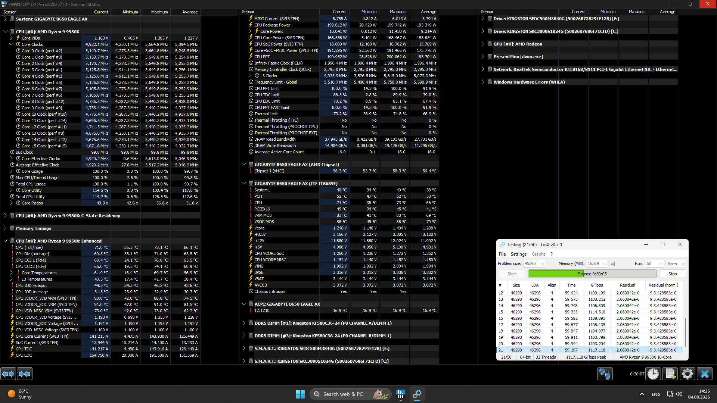The height and width of the screenshot is (403, 717).
Task: Open HWiNFO sensor settings gear
Action: (687, 374)
